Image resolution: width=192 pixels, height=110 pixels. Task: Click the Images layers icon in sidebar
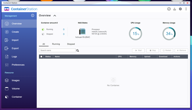7,80
